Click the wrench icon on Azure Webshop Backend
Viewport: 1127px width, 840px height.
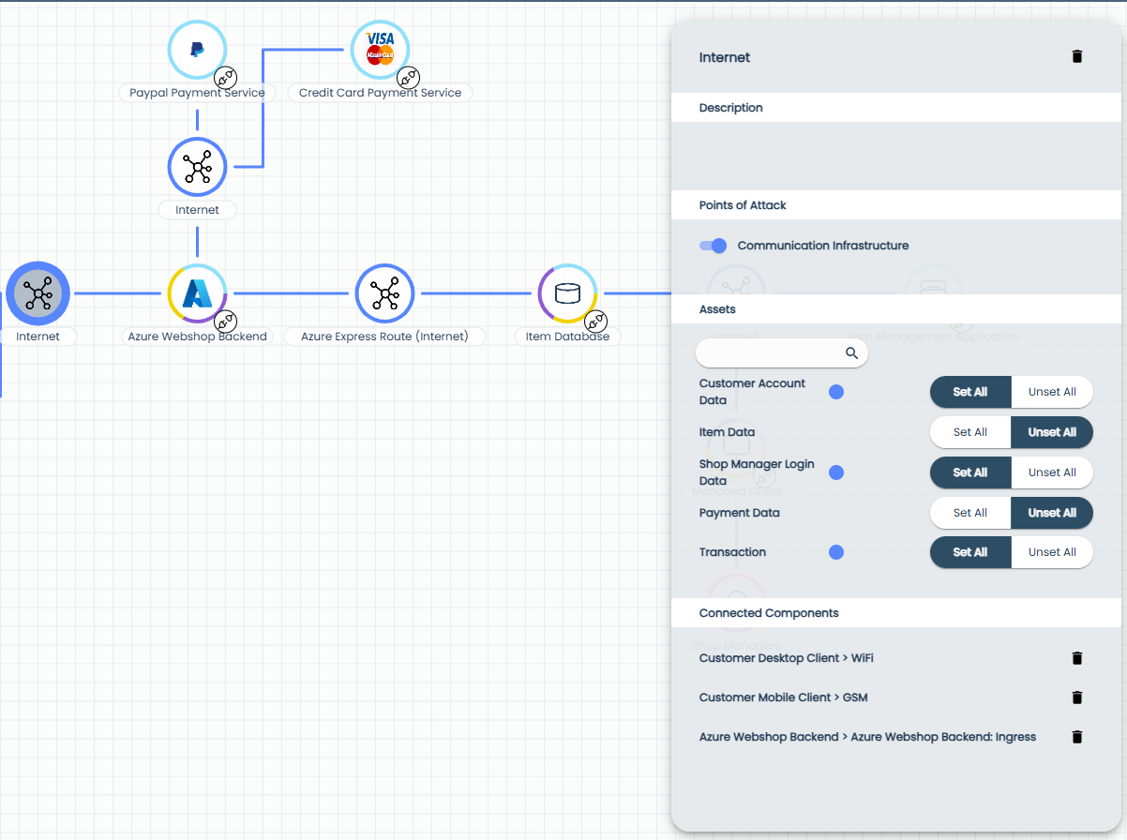click(225, 322)
